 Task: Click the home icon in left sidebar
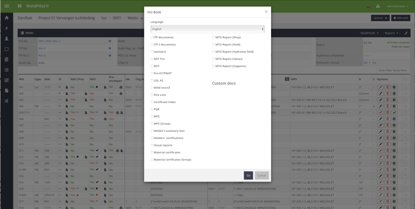pos(6,18)
